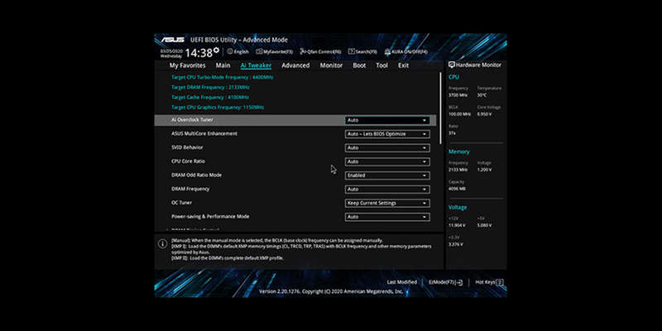Change language via English globe button
This screenshot has width=662, height=331.
point(237,52)
